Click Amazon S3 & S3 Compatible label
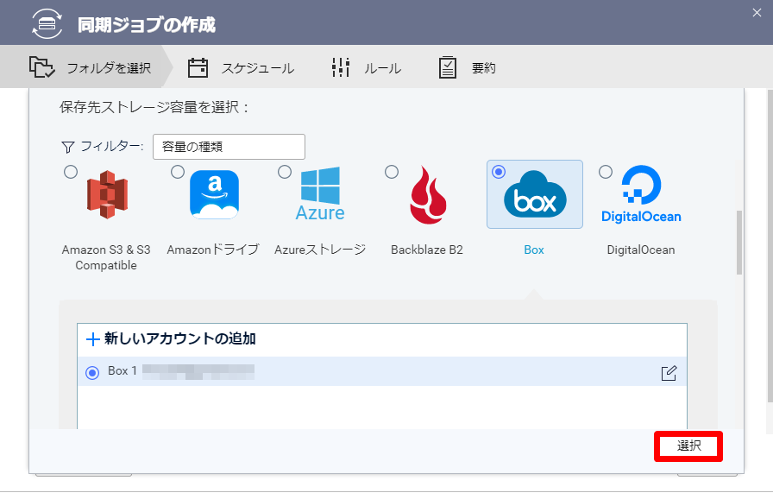This screenshot has width=773, height=493. 106,257
